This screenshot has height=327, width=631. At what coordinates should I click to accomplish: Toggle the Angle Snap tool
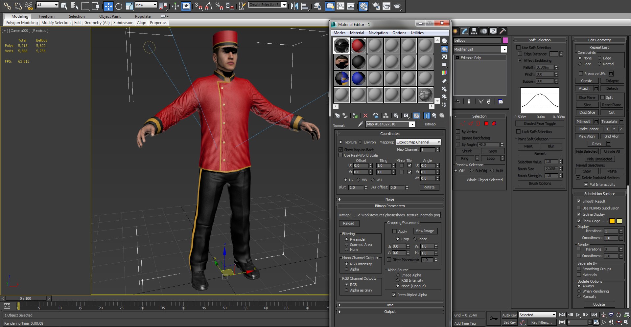pyautogui.click(x=209, y=6)
